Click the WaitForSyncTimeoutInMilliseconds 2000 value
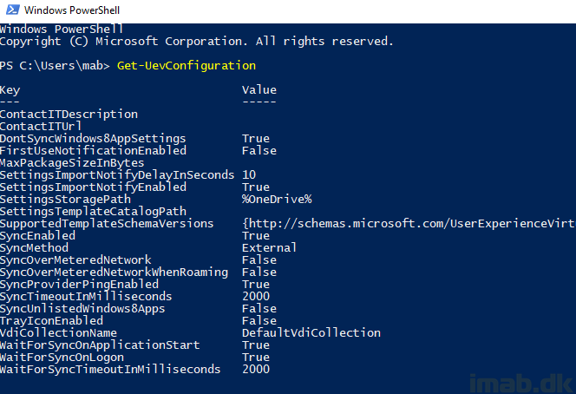The image size is (576, 394). click(256, 369)
